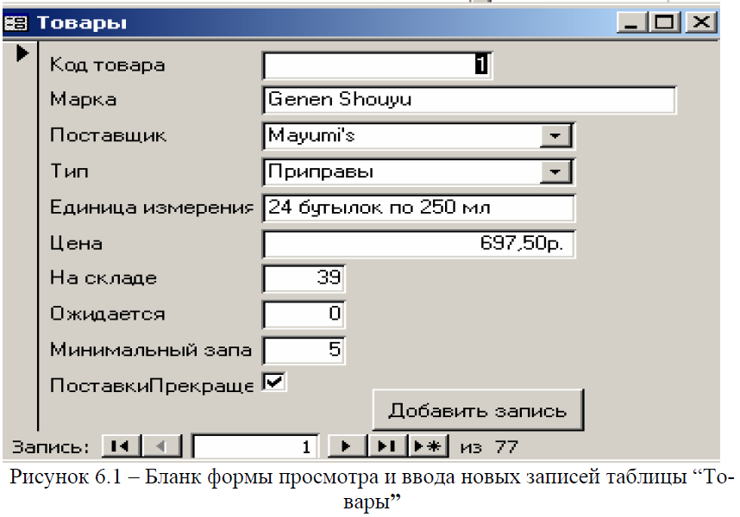Image resolution: width=740 pixels, height=517 pixels.
Task: Click the Марка label
Action: [x=83, y=99]
